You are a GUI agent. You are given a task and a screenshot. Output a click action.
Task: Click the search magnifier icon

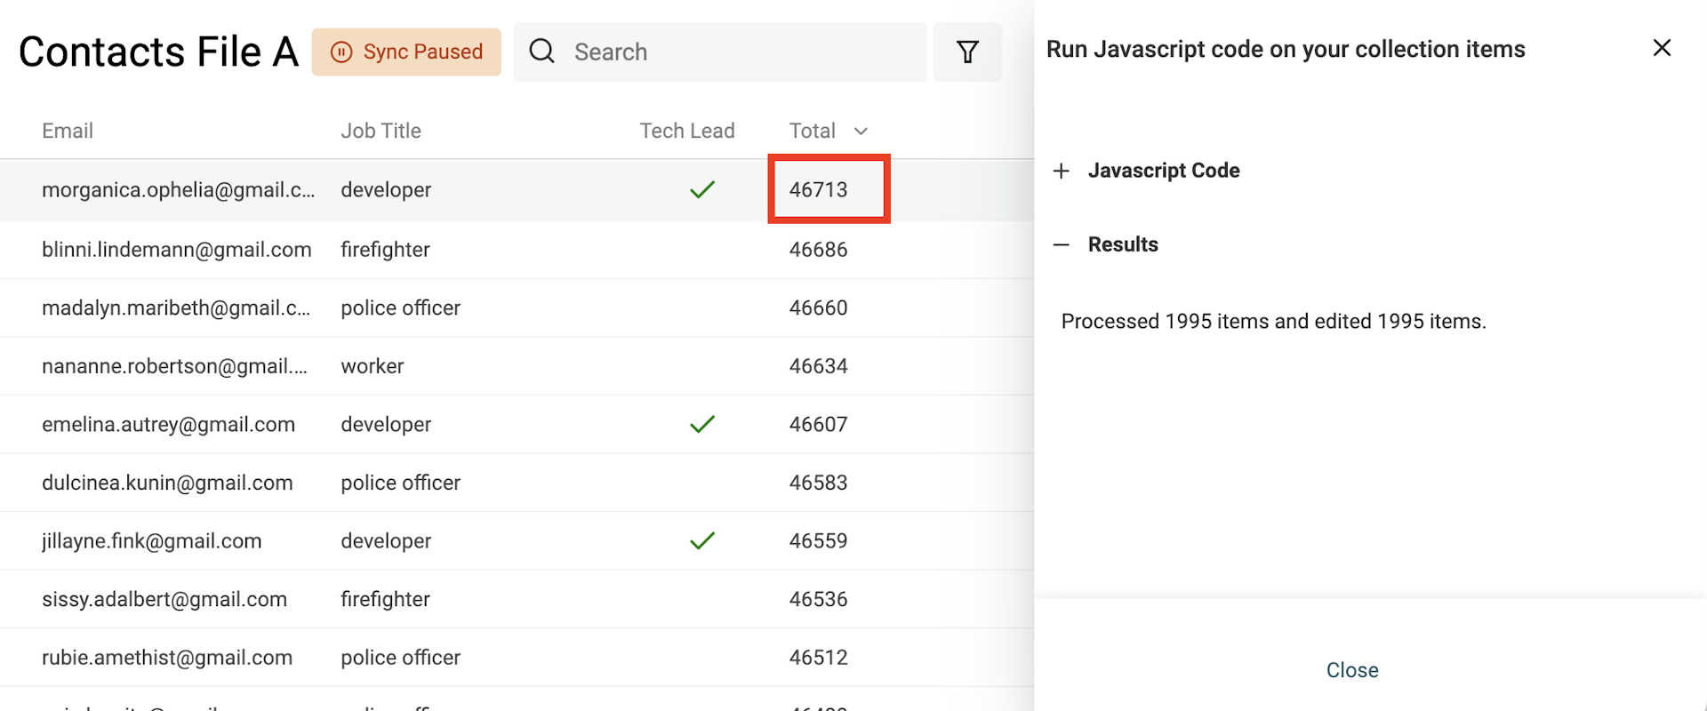[541, 52]
